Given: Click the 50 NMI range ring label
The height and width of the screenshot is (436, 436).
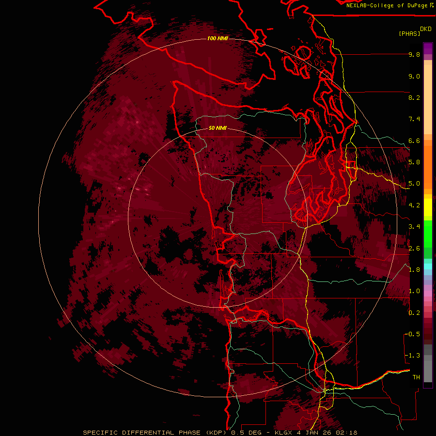Looking at the screenshot, I should (x=218, y=128).
